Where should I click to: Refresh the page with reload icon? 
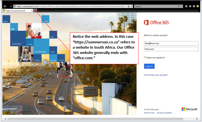[131, 6]
